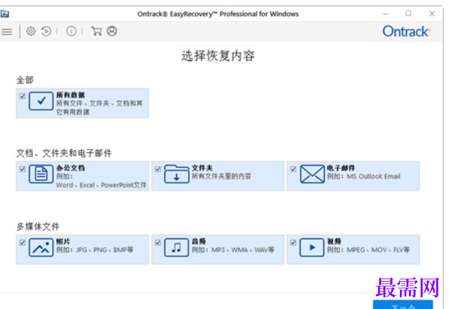Click the Word、Excel、PowerPoint文件 description
452x309 pixels.
pyautogui.click(x=101, y=185)
